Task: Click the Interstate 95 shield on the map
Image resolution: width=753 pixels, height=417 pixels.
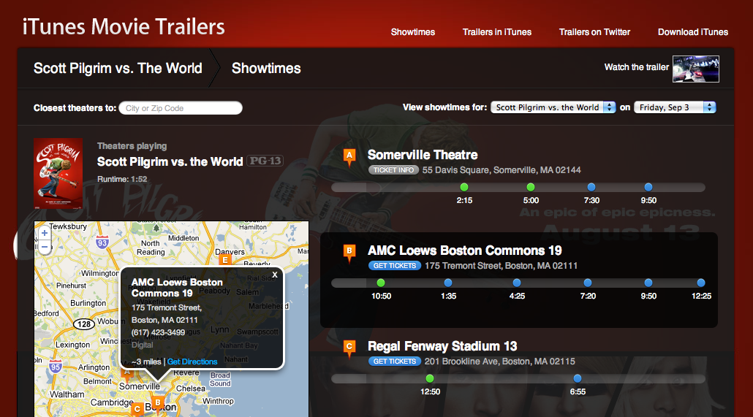Action: tap(56, 367)
